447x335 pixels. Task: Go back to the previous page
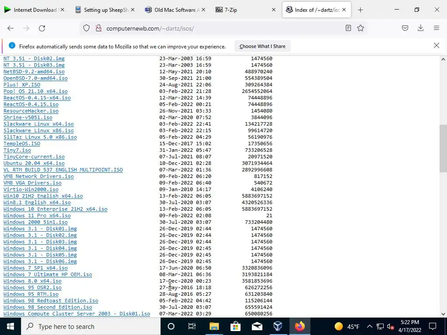point(10,28)
